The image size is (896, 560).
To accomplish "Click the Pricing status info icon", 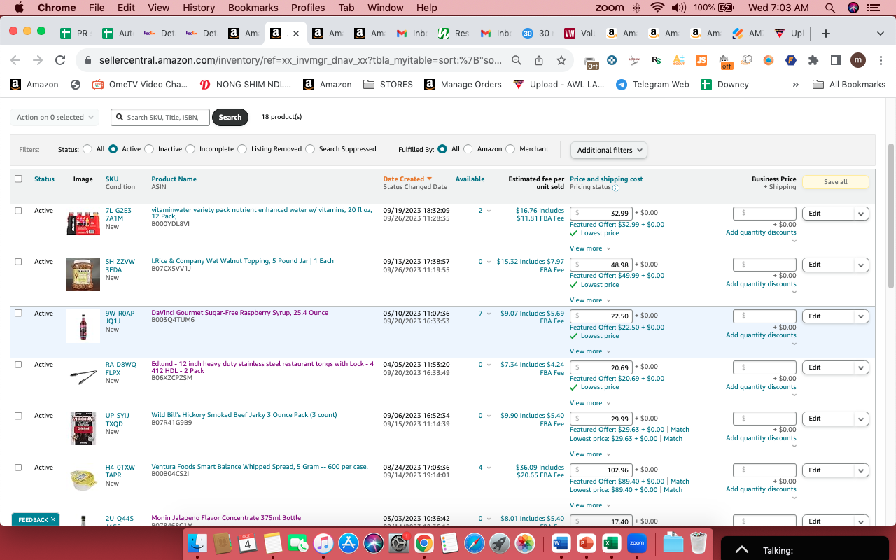I will pyautogui.click(x=616, y=188).
